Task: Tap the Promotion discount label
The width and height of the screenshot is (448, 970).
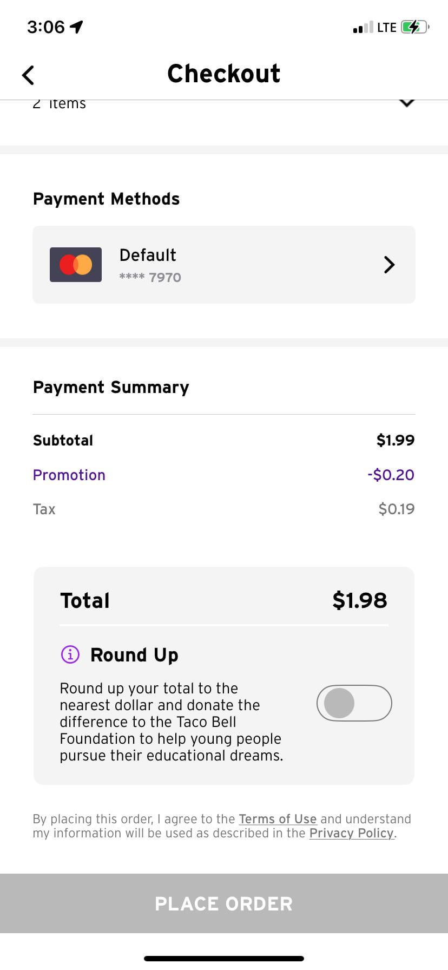Action: pos(69,475)
